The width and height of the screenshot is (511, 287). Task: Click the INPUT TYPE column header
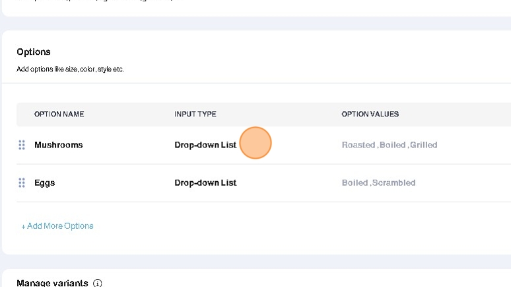(195, 114)
